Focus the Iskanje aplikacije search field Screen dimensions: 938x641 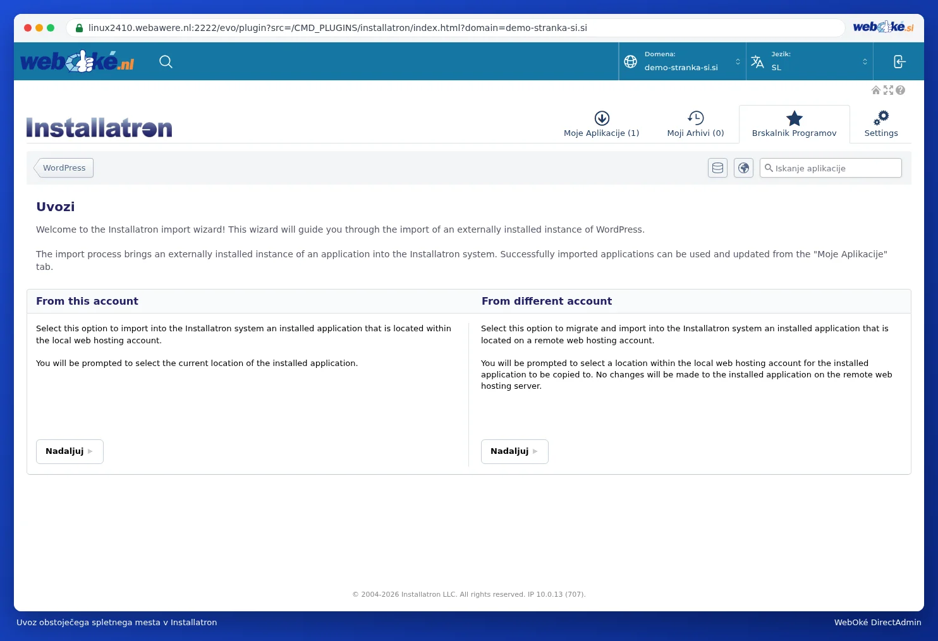[831, 168]
